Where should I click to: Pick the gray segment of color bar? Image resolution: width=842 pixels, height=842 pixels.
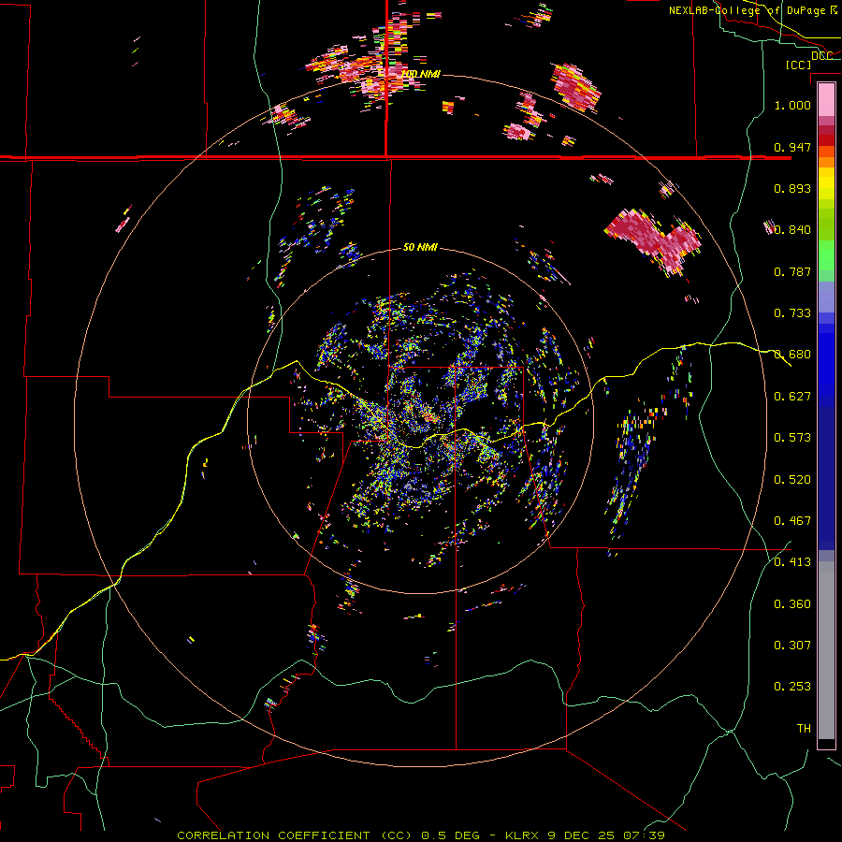(826, 650)
